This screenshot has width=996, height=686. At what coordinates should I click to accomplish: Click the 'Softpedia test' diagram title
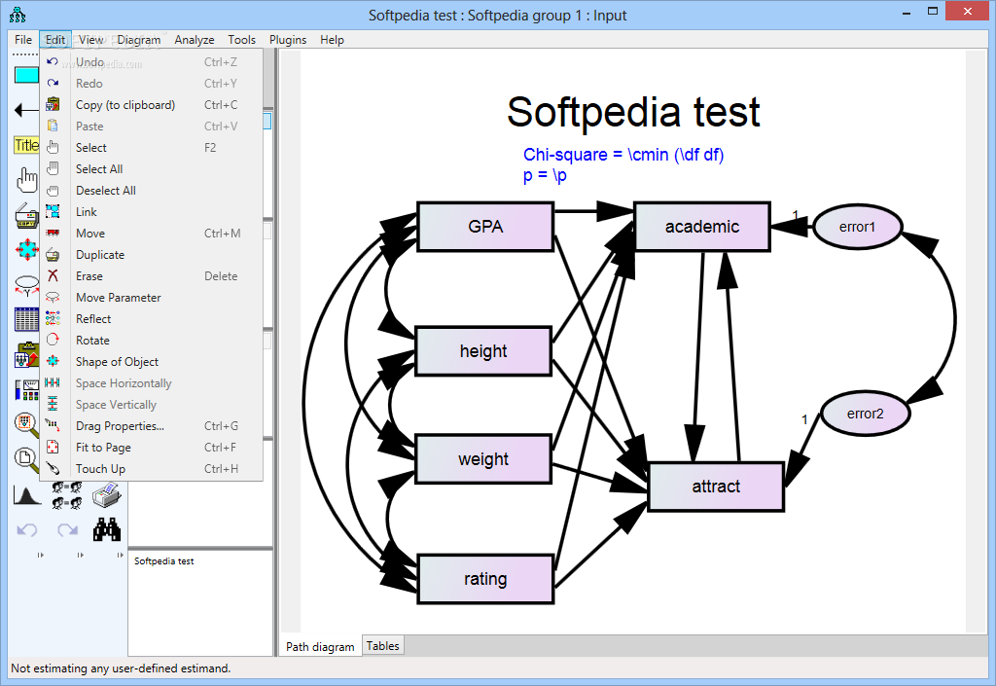click(633, 112)
